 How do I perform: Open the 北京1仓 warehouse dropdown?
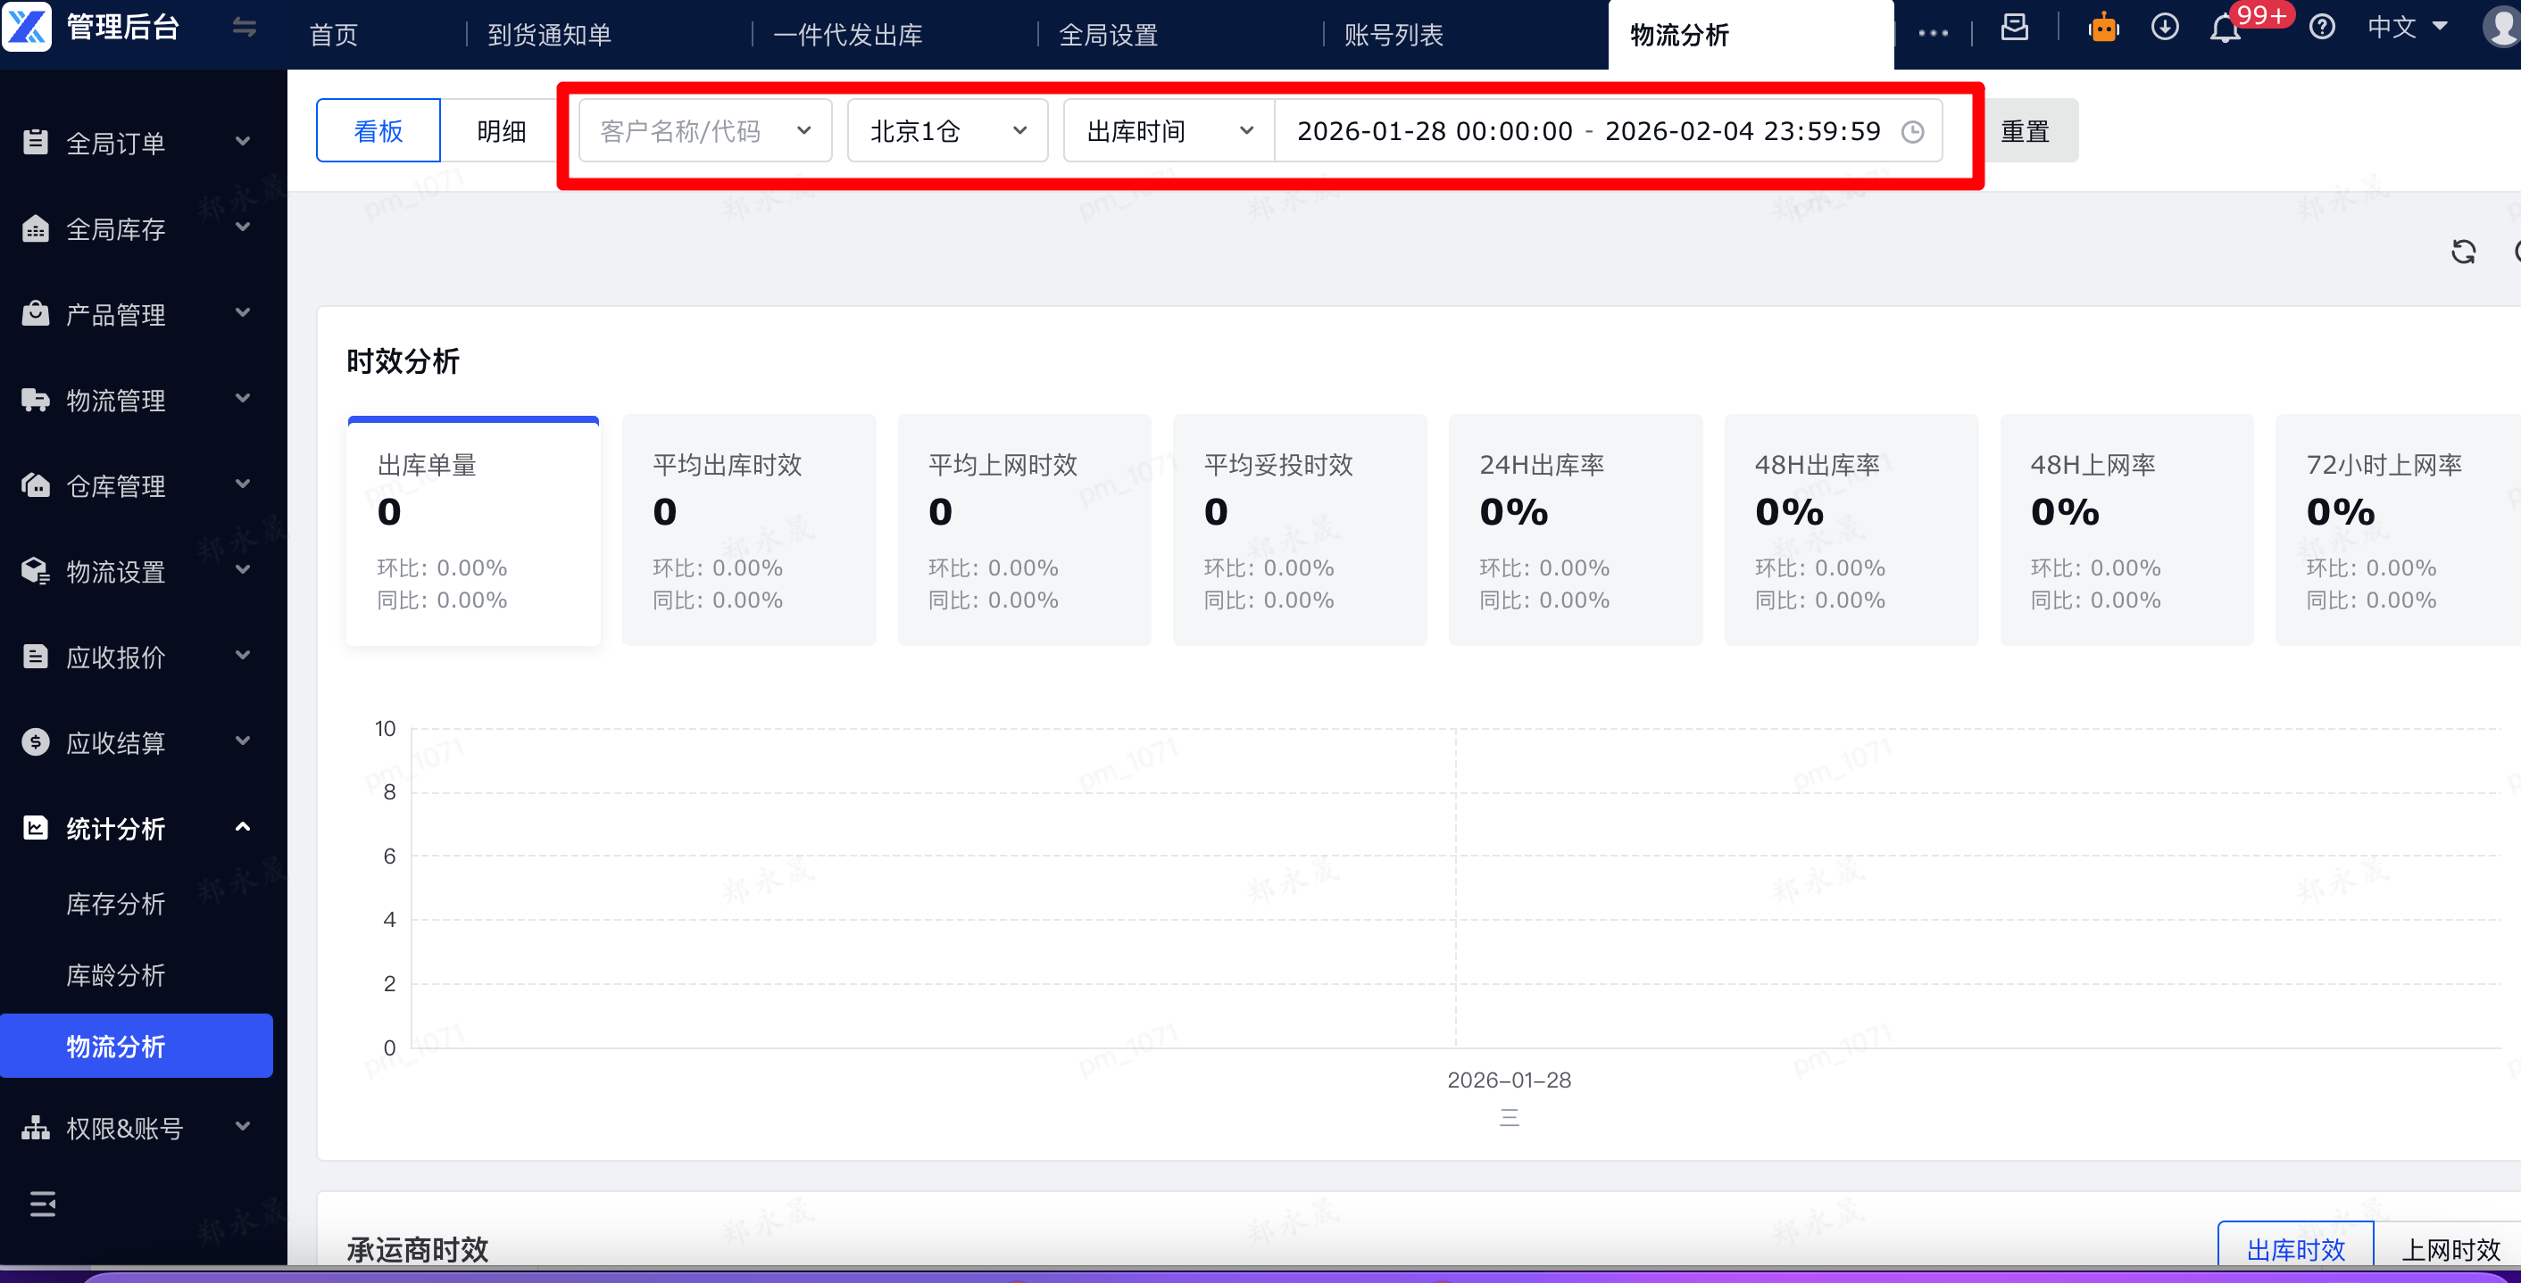[x=946, y=131]
